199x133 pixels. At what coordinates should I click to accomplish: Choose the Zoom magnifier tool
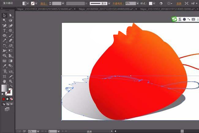point(11,81)
